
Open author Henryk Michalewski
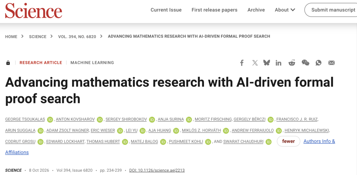307,130
